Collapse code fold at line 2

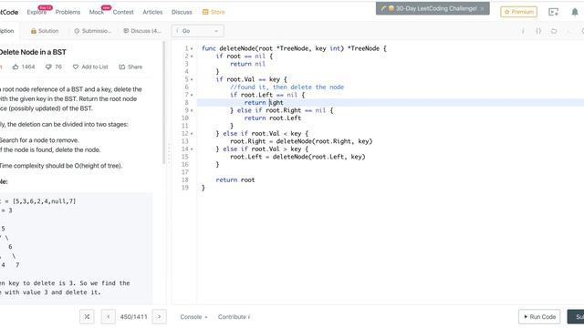(192, 56)
